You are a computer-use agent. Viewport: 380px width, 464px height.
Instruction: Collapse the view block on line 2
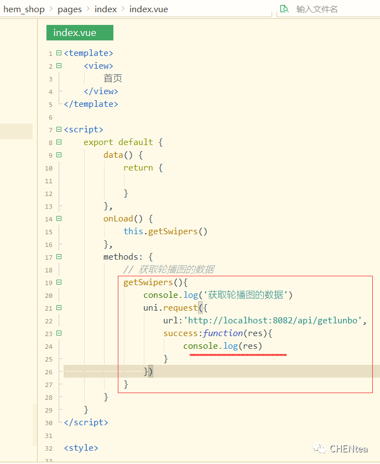59,66
